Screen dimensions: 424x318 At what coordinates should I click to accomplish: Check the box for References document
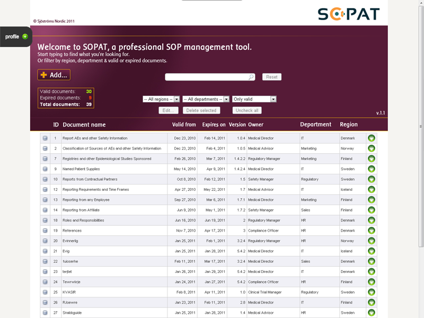[45, 231]
